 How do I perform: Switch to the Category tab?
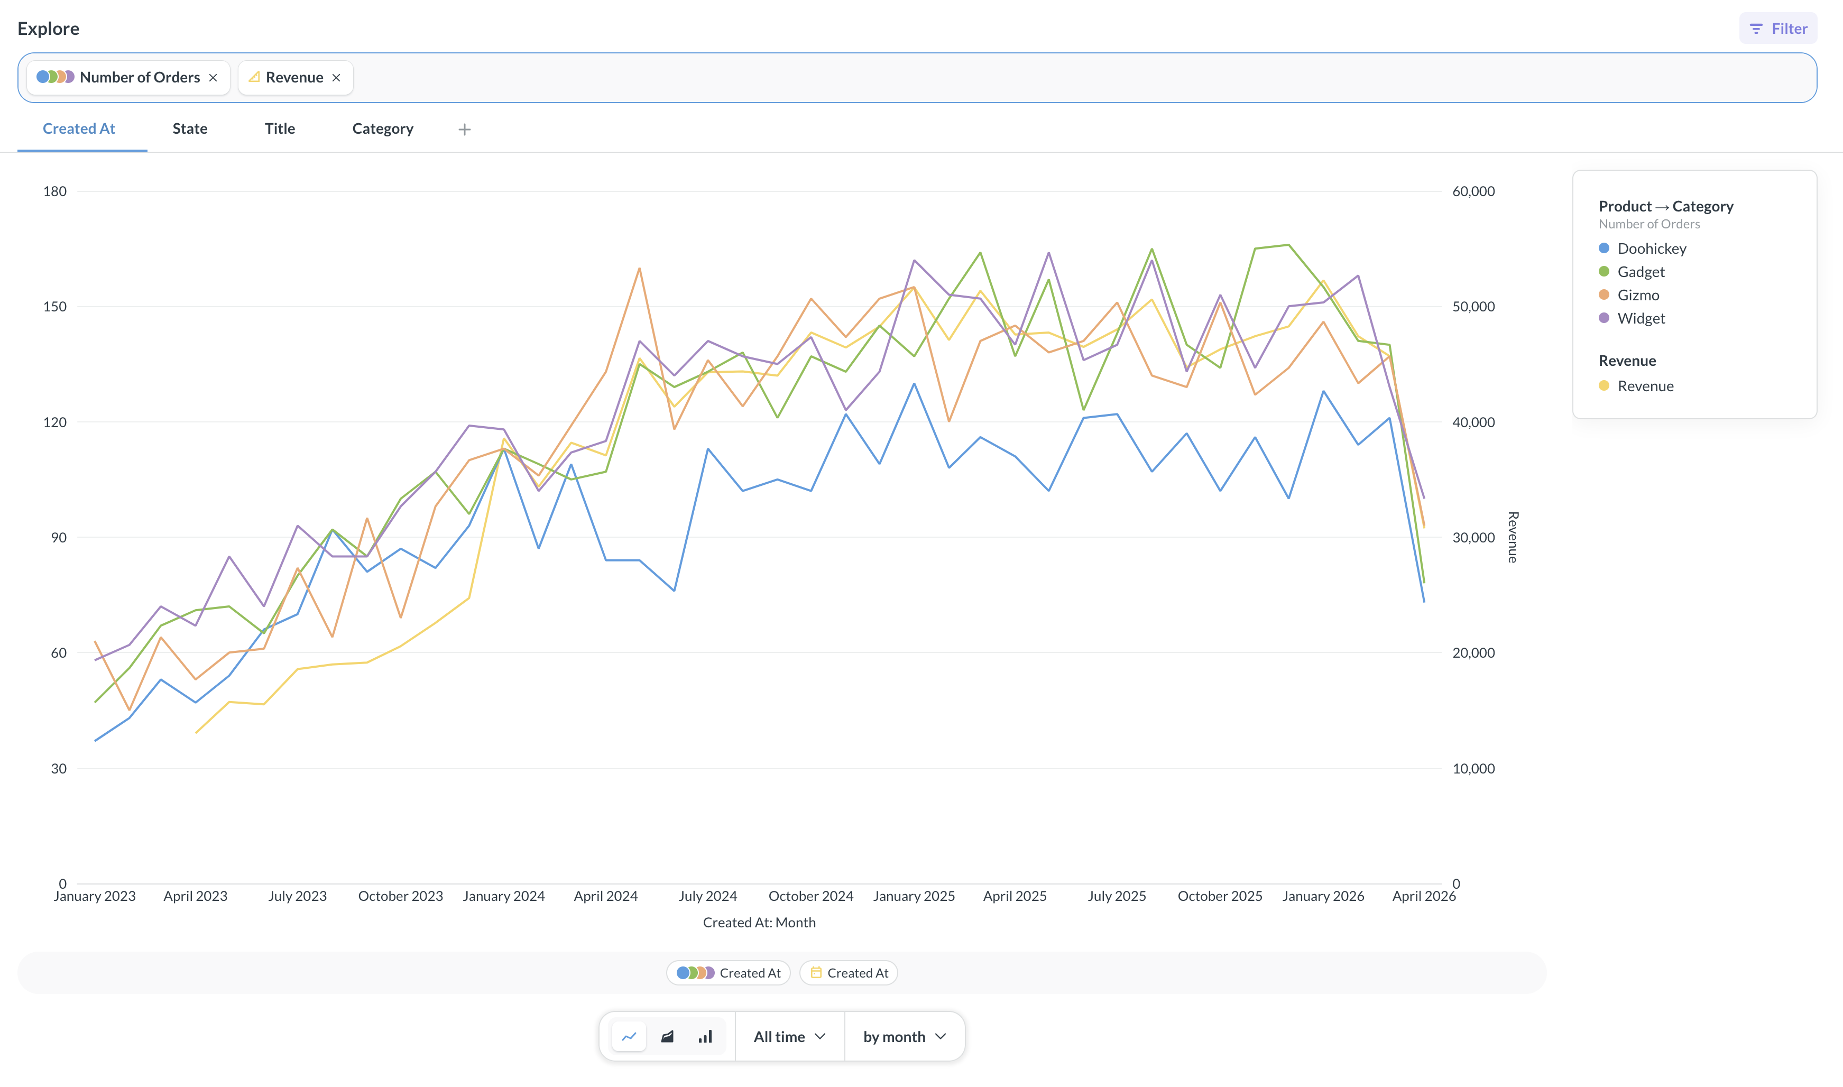tap(382, 129)
